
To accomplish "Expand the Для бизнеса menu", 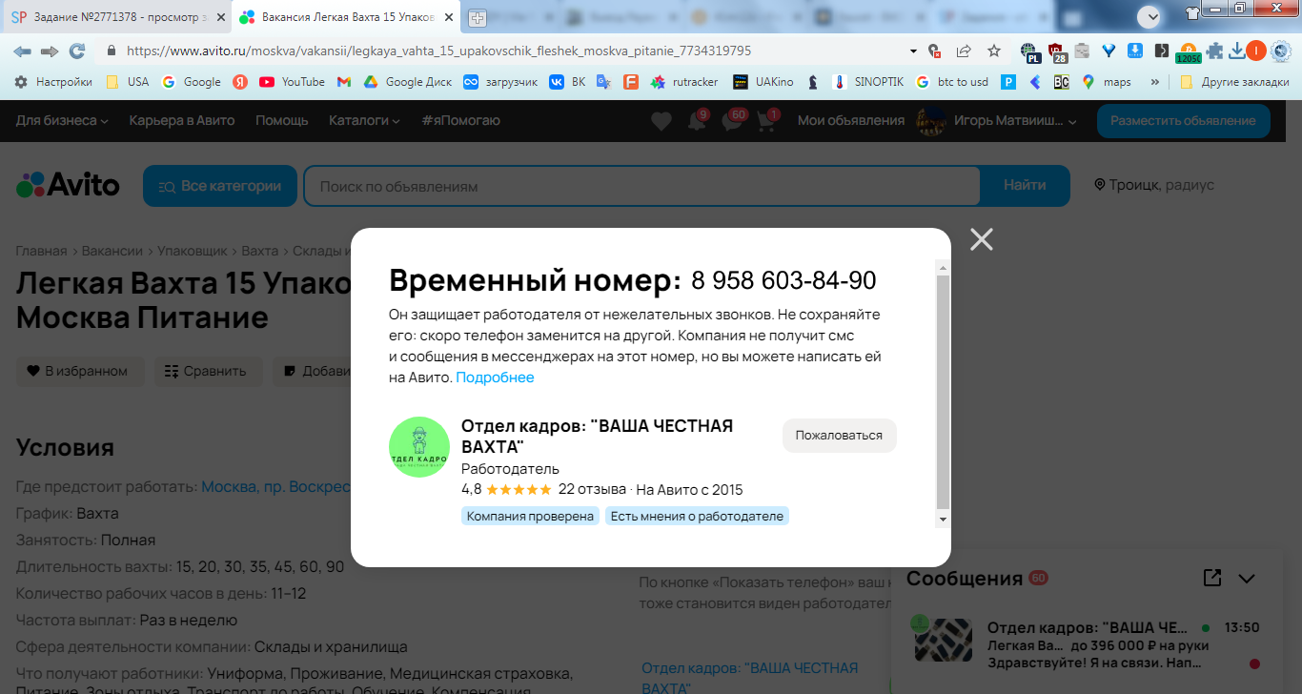I will tap(62, 120).
